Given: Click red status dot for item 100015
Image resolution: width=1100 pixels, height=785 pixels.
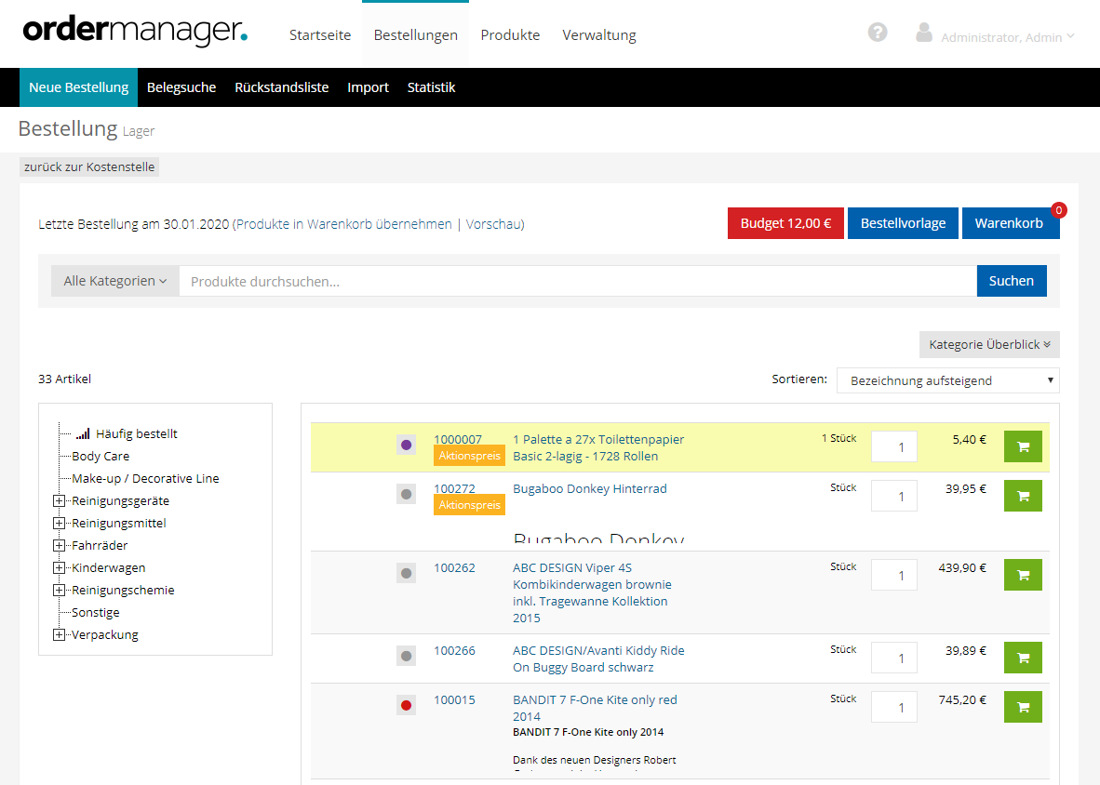Looking at the screenshot, I should [406, 706].
